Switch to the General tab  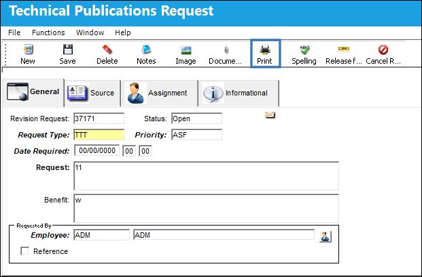point(33,92)
